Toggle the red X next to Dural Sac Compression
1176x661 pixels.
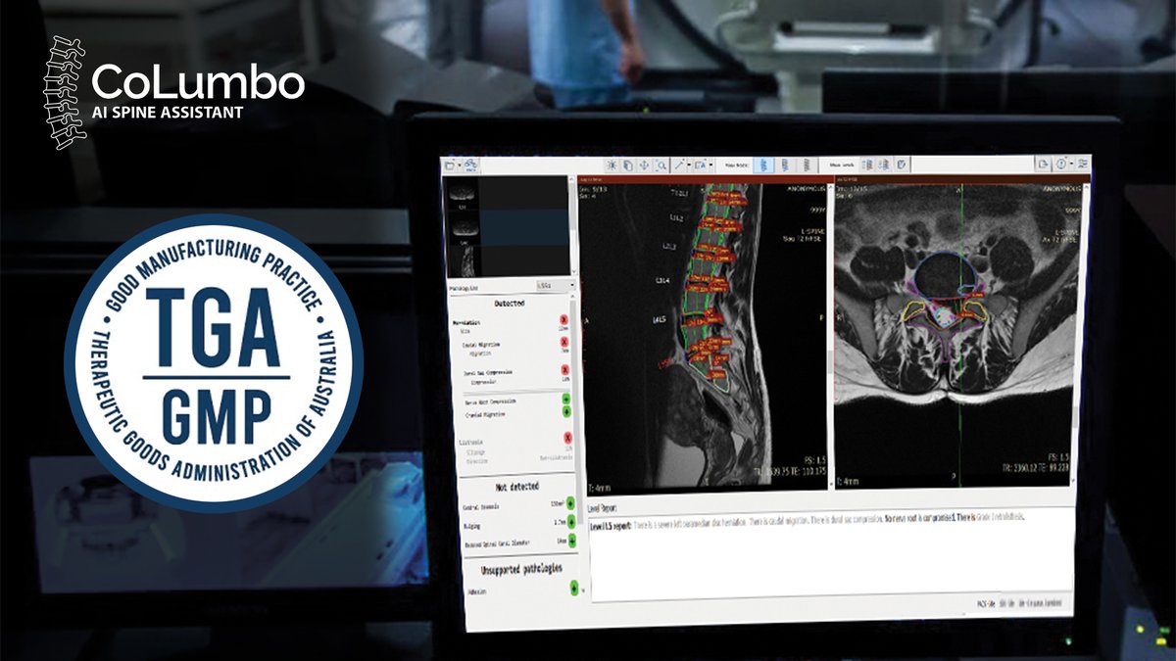pyautogui.click(x=565, y=369)
